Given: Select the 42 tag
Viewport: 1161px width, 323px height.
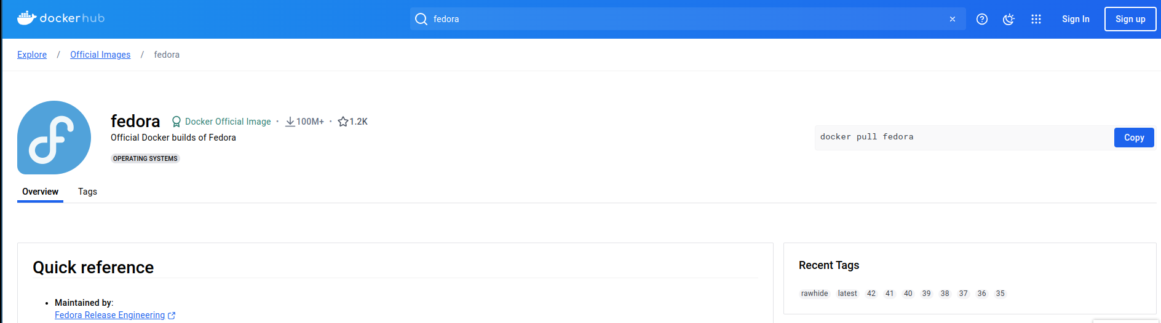Looking at the screenshot, I should (871, 294).
